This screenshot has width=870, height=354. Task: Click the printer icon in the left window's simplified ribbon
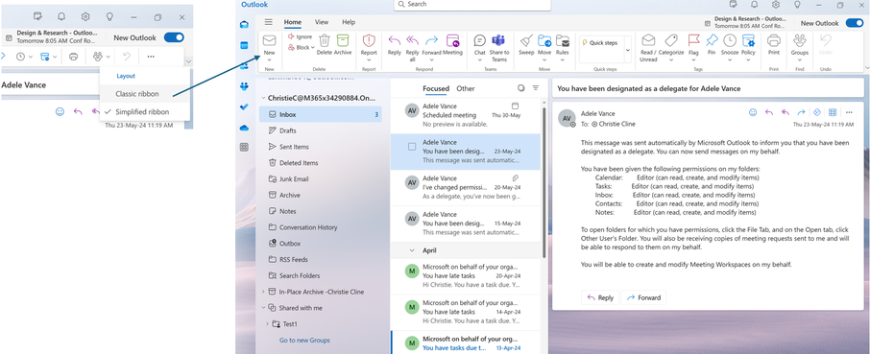(x=73, y=57)
